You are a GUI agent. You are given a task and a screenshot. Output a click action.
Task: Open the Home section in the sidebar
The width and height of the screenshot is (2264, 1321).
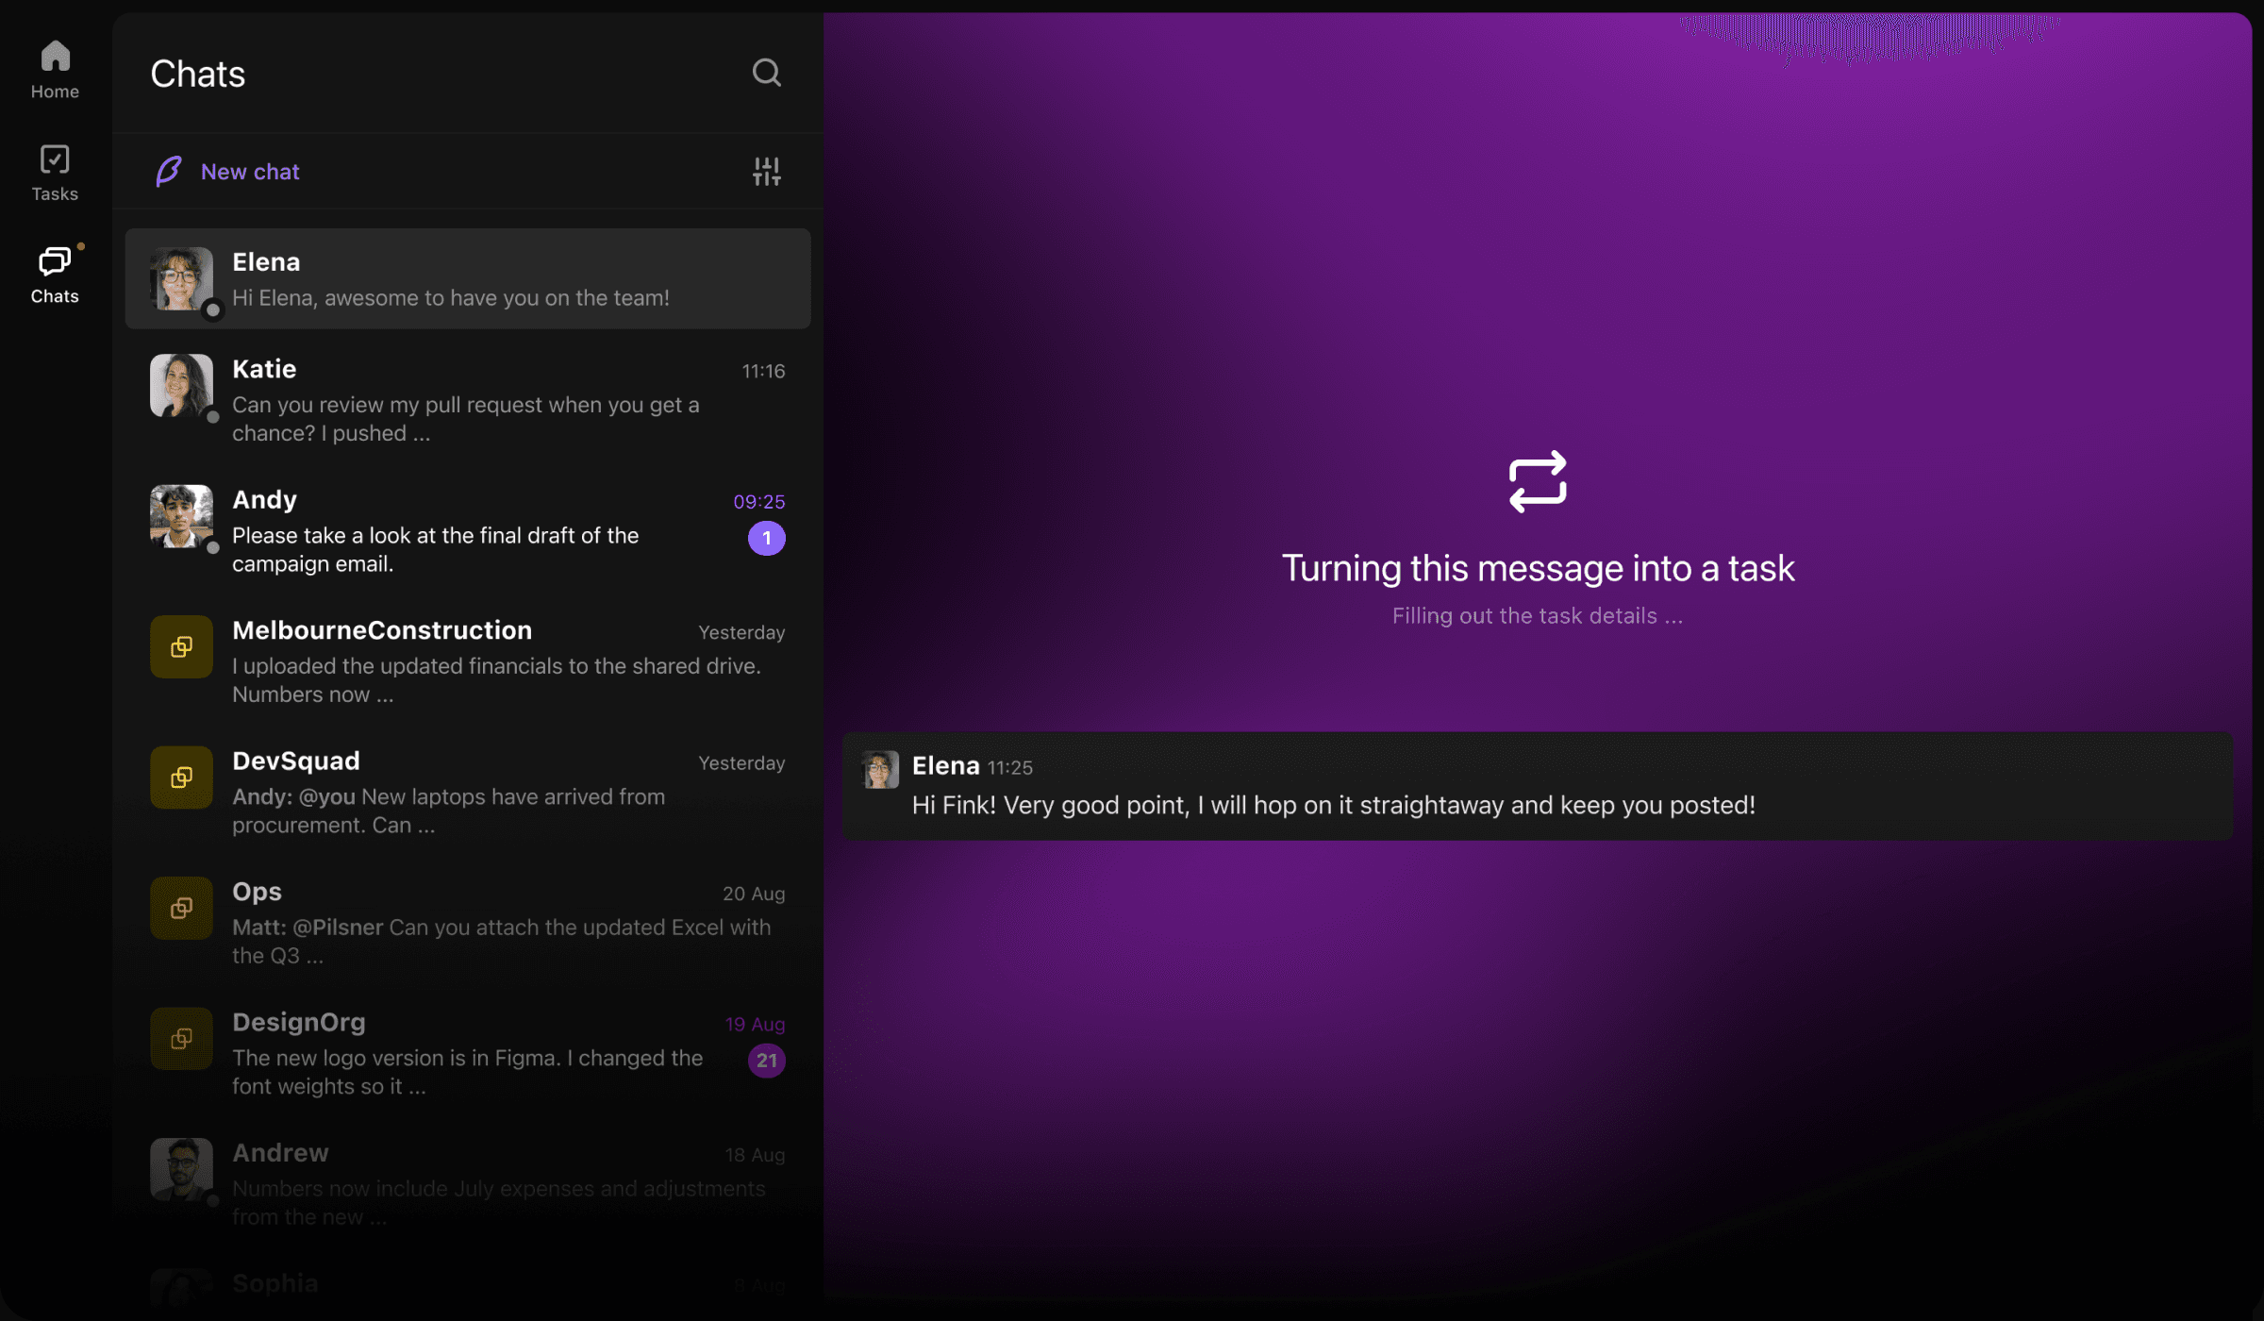(55, 68)
